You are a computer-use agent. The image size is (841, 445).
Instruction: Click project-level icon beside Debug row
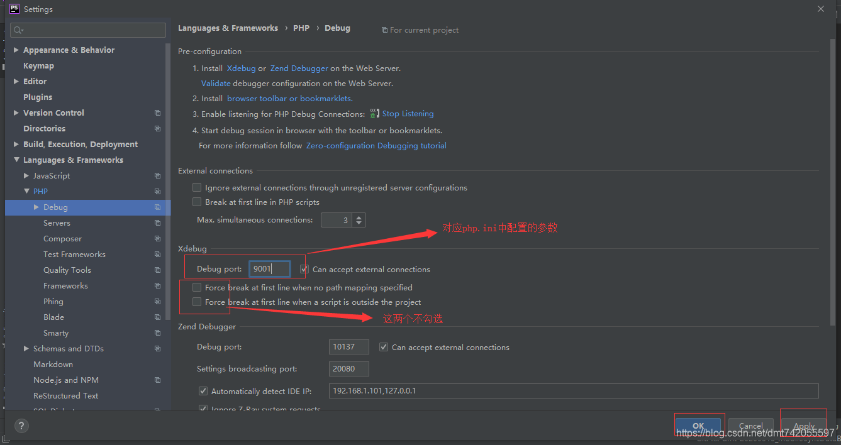tap(157, 207)
